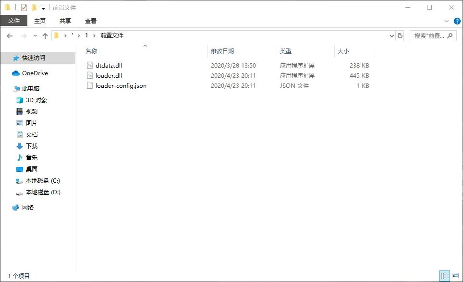Switch to large thumbnails view in status bar
This screenshot has height=282, width=463.
[x=456, y=276]
